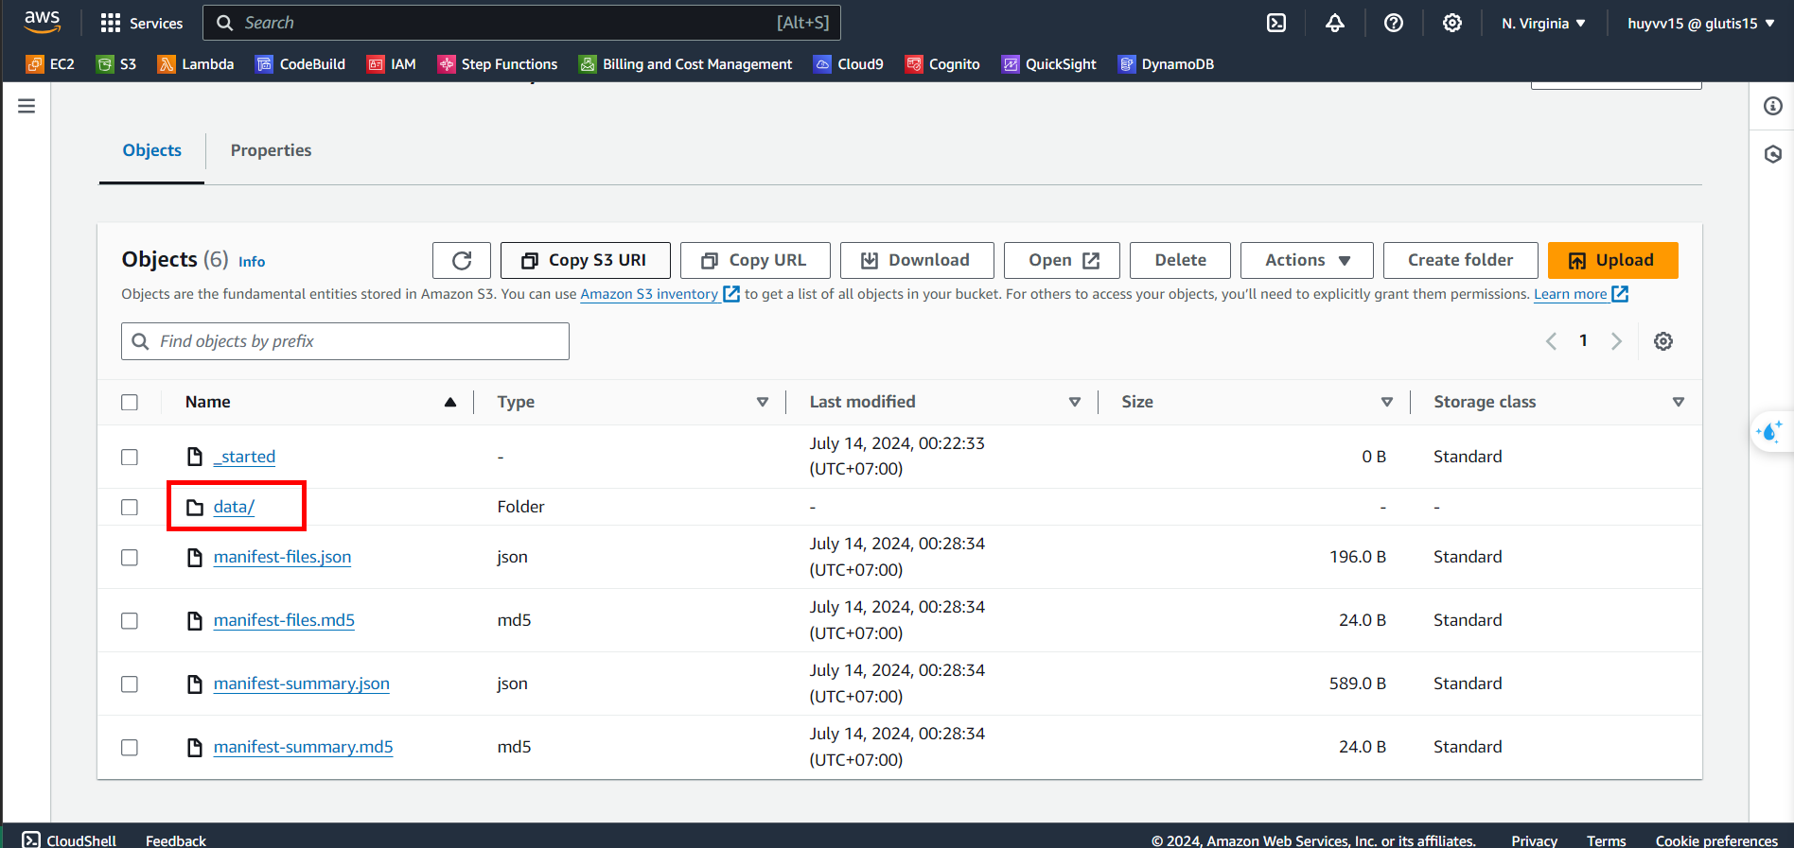Click Copy S3 URI button
1794x848 pixels.
[586, 261]
